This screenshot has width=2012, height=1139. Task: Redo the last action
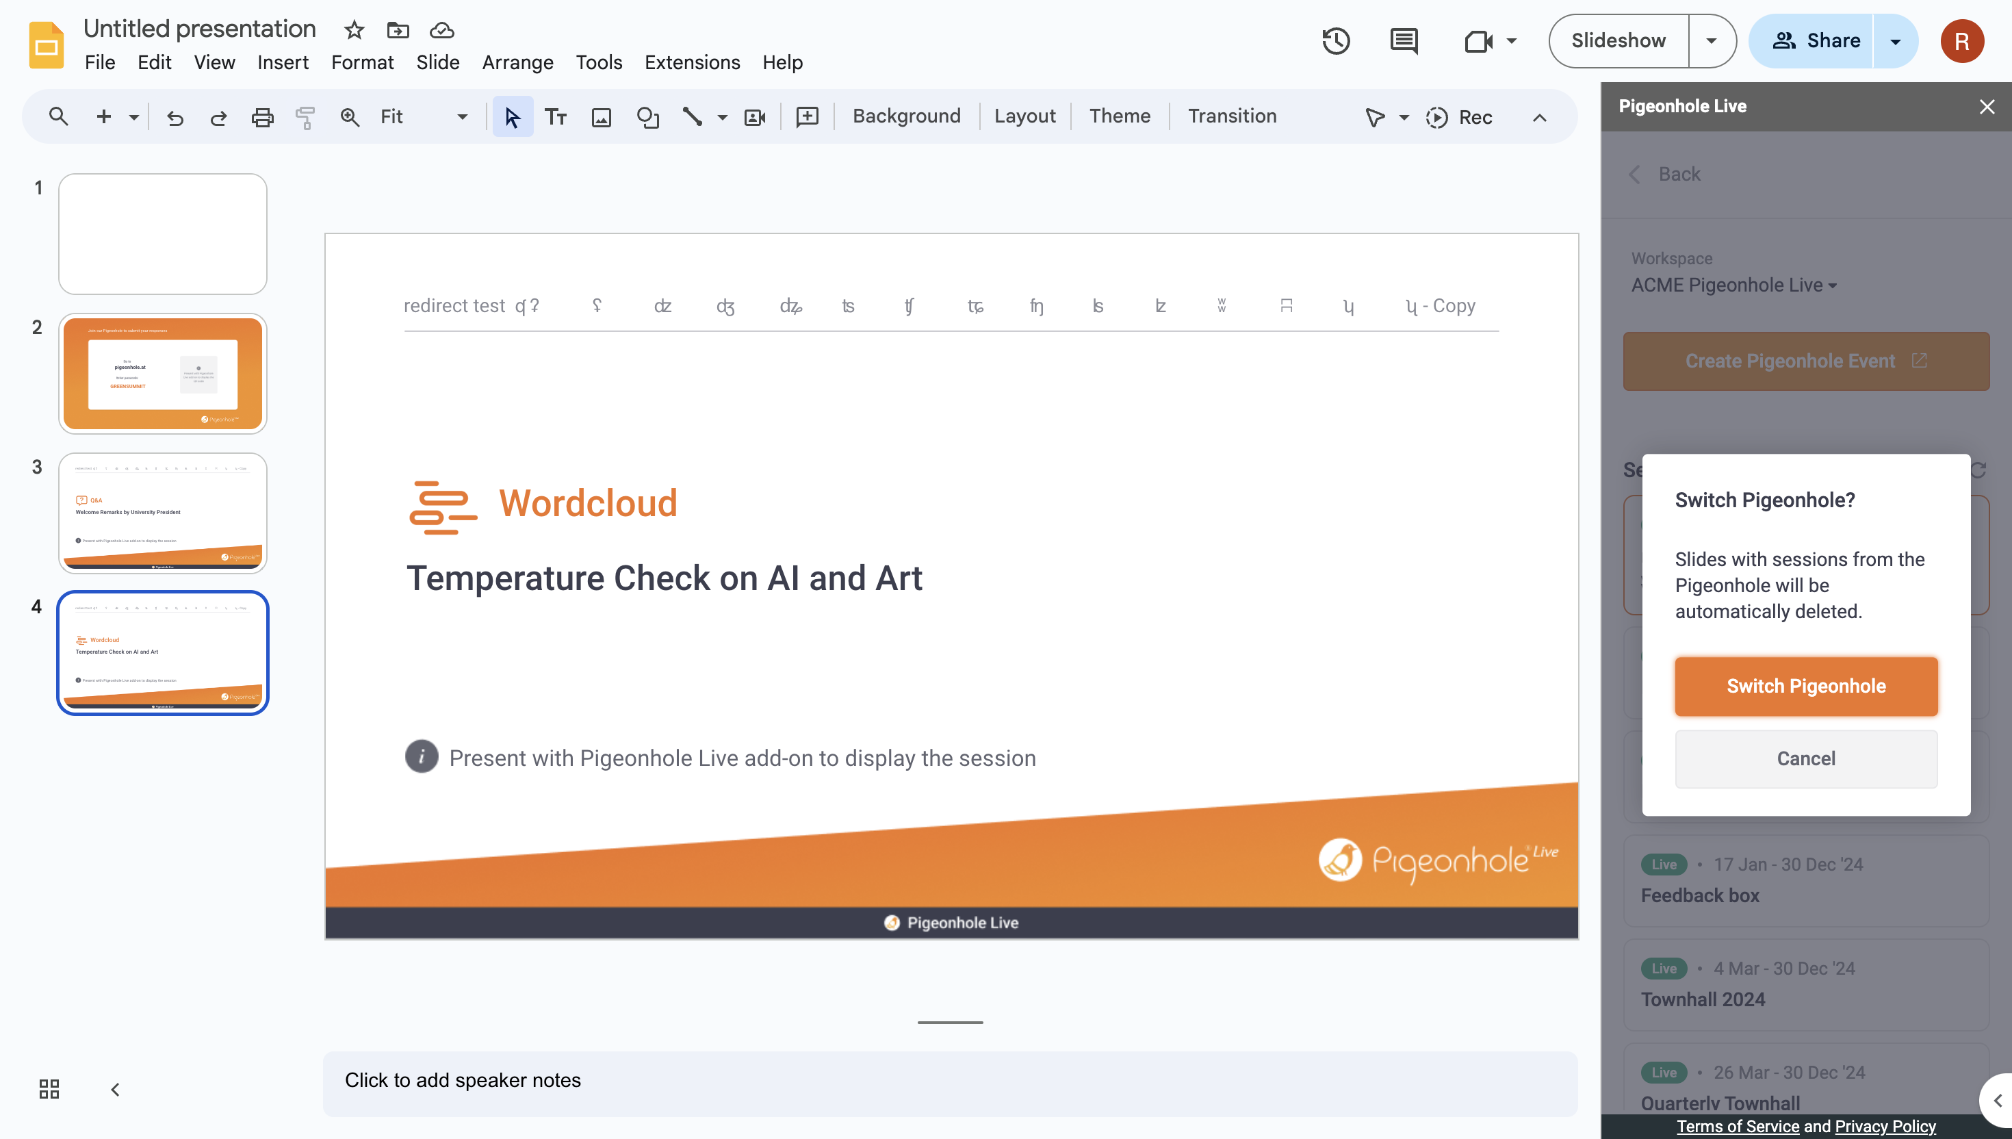[218, 117]
